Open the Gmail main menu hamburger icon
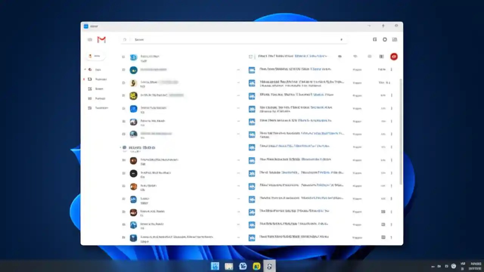Screen dimensions: 484x272 point(90,39)
